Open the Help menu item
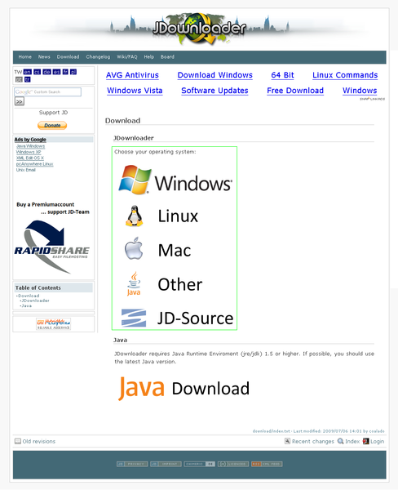 coord(149,57)
